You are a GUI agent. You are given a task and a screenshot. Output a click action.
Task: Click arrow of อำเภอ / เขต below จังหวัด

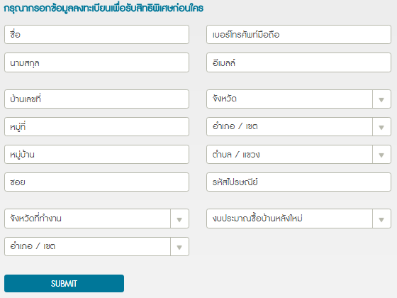pos(381,128)
